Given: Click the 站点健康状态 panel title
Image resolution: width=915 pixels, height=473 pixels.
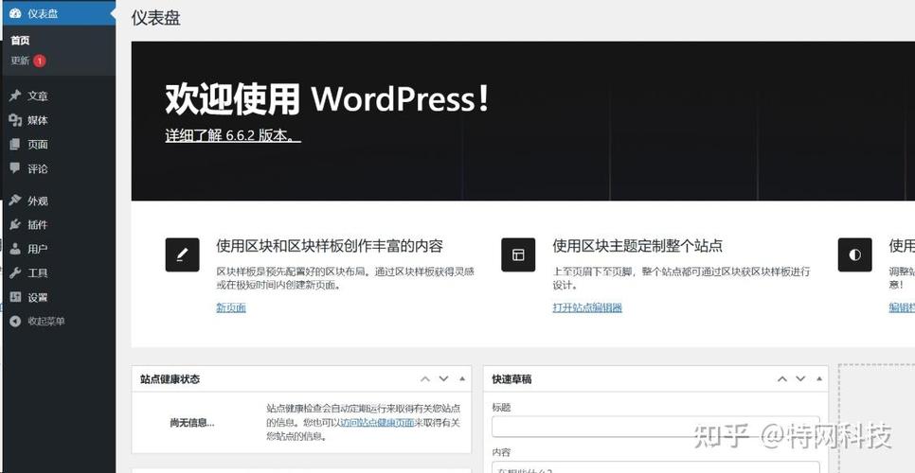Looking at the screenshot, I should coord(170,379).
